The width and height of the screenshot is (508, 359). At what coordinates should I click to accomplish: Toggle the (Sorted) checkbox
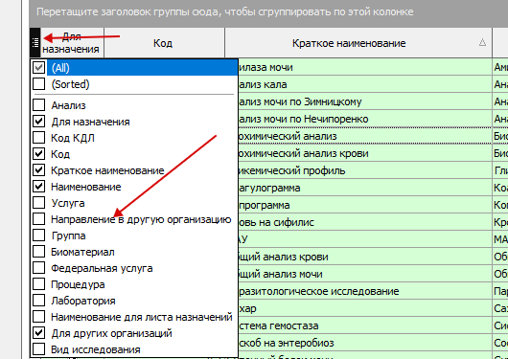39,84
